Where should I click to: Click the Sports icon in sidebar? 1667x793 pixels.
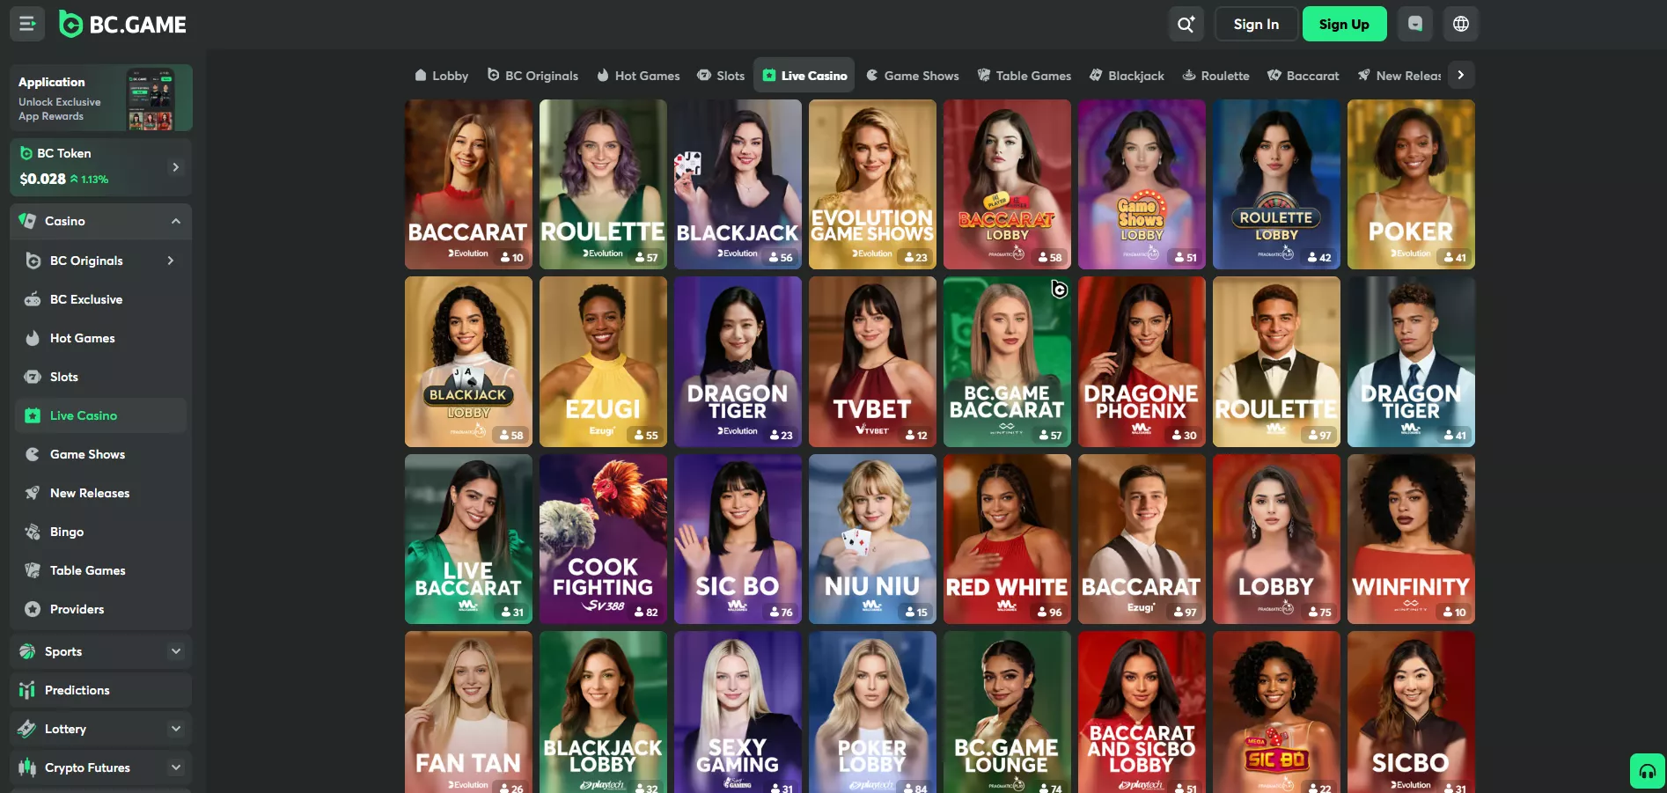point(27,651)
